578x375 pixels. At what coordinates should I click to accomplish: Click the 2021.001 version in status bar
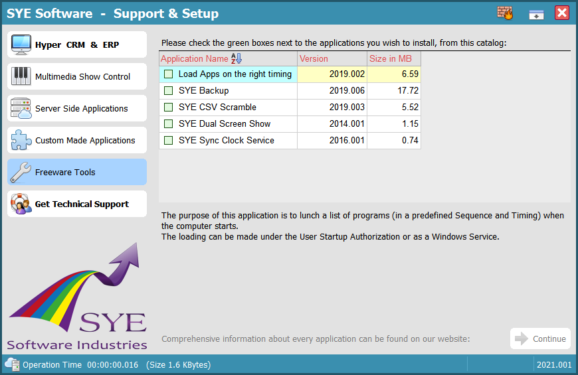click(554, 364)
